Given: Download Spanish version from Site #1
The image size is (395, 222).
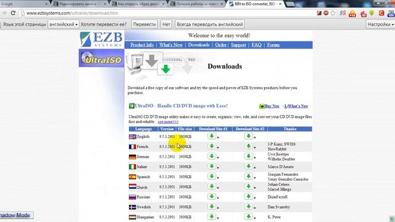Looking at the screenshot, I should [212, 176].
